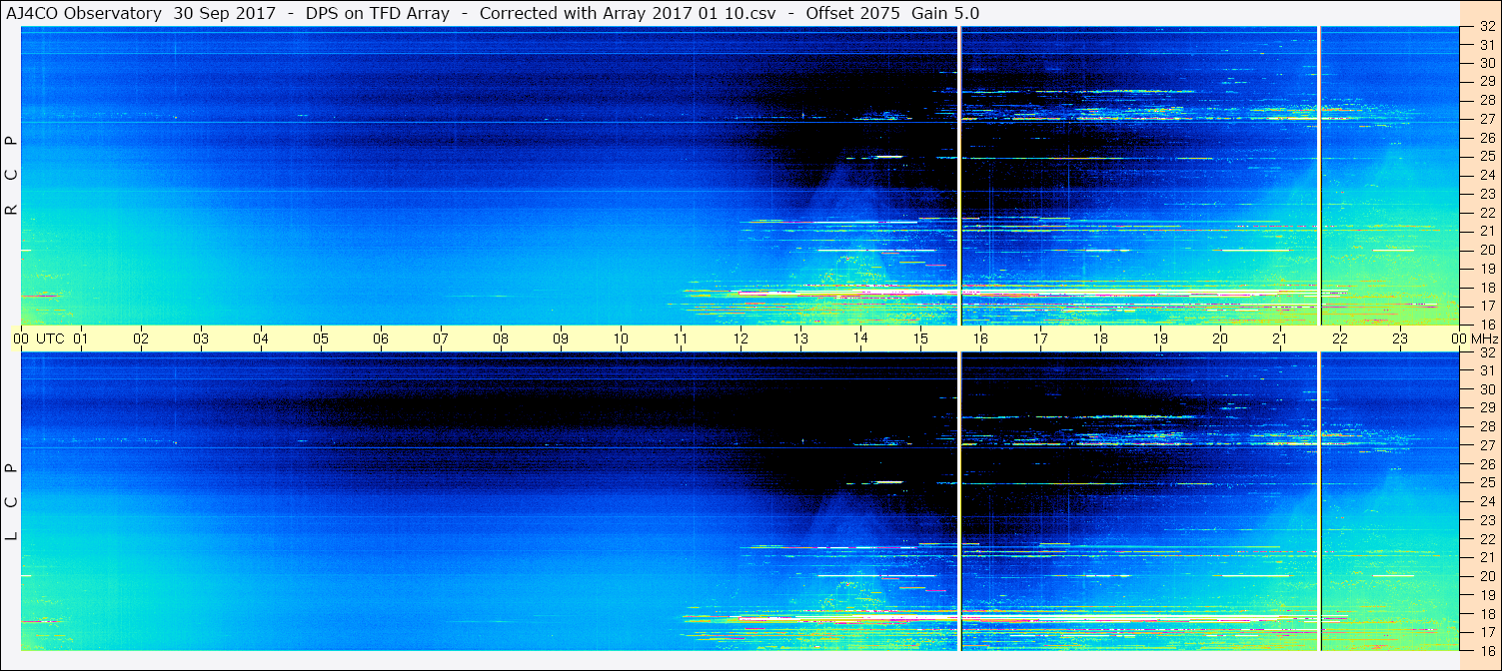
Task: Click the 29 MHz tick of LCP panel
Action: (1487, 407)
